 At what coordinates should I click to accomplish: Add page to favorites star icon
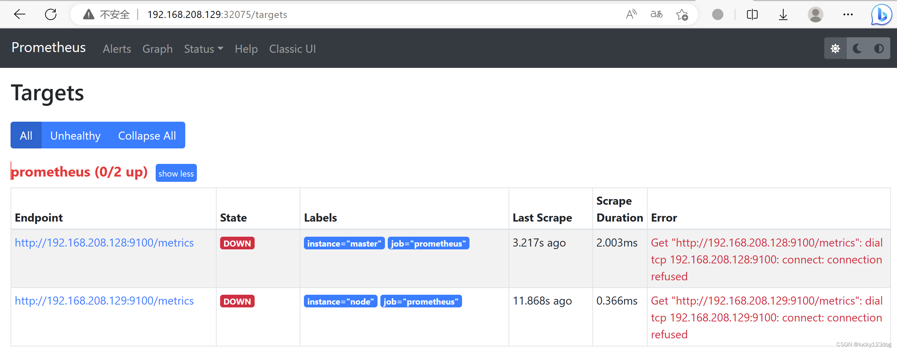[x=682, y=15]
